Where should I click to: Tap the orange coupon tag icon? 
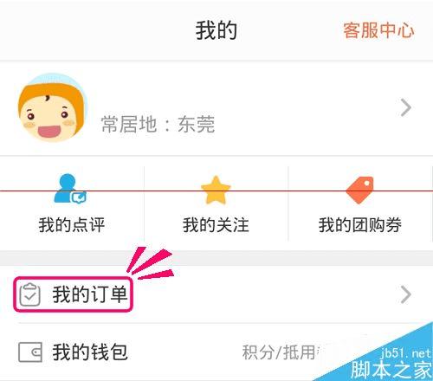360,190
